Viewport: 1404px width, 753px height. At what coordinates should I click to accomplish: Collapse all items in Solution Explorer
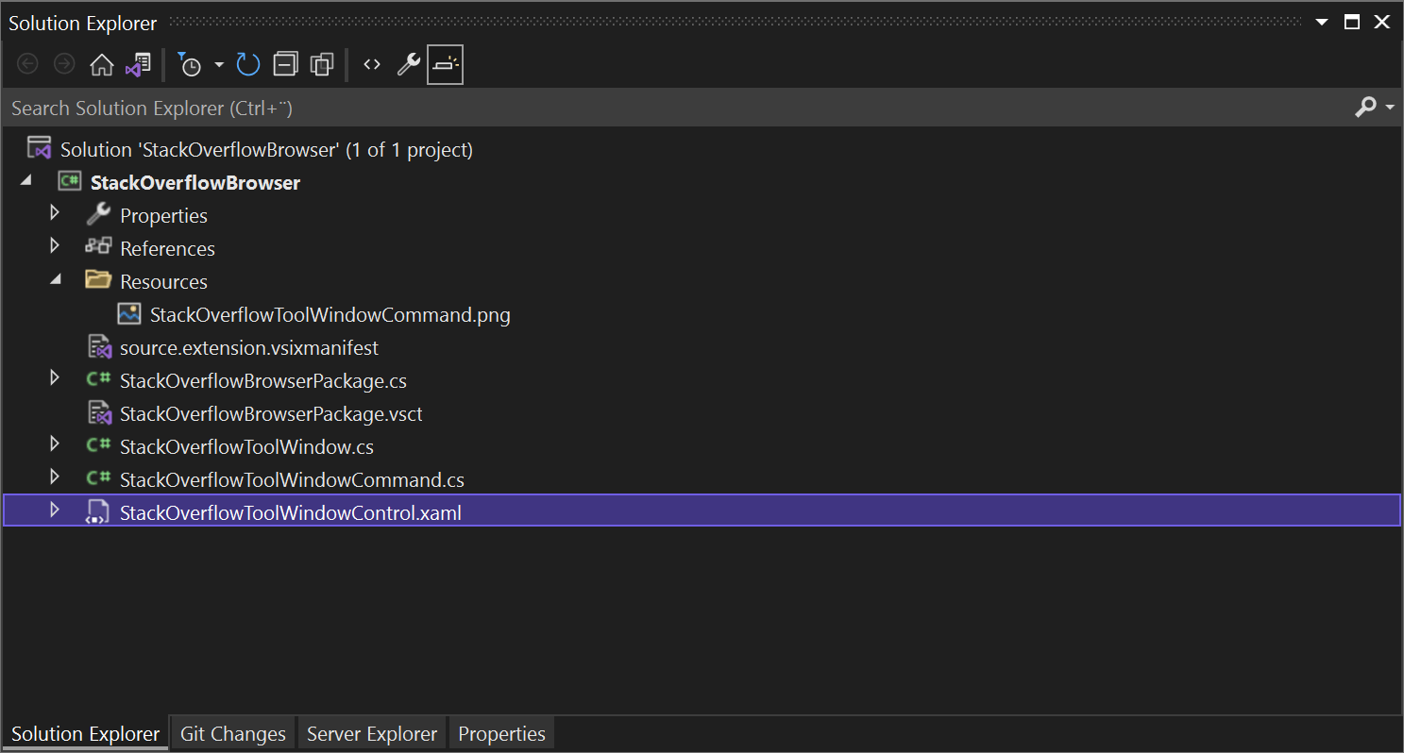click(x=284, y=63)
